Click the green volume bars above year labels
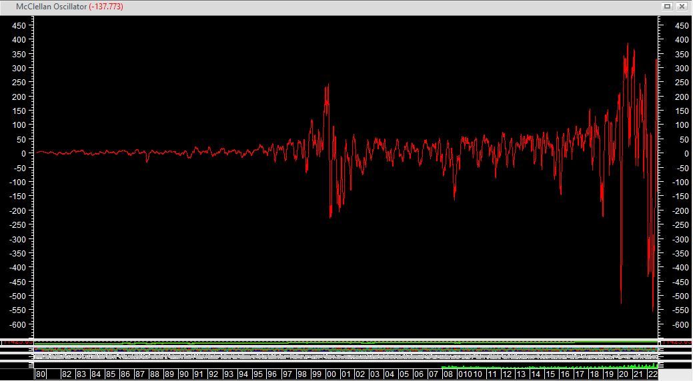The width and height of the screenshot is (693, 381). pos(547,367)
